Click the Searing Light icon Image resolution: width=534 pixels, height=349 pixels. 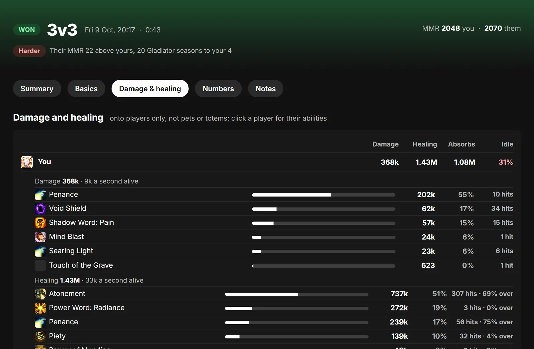point(40,251)
